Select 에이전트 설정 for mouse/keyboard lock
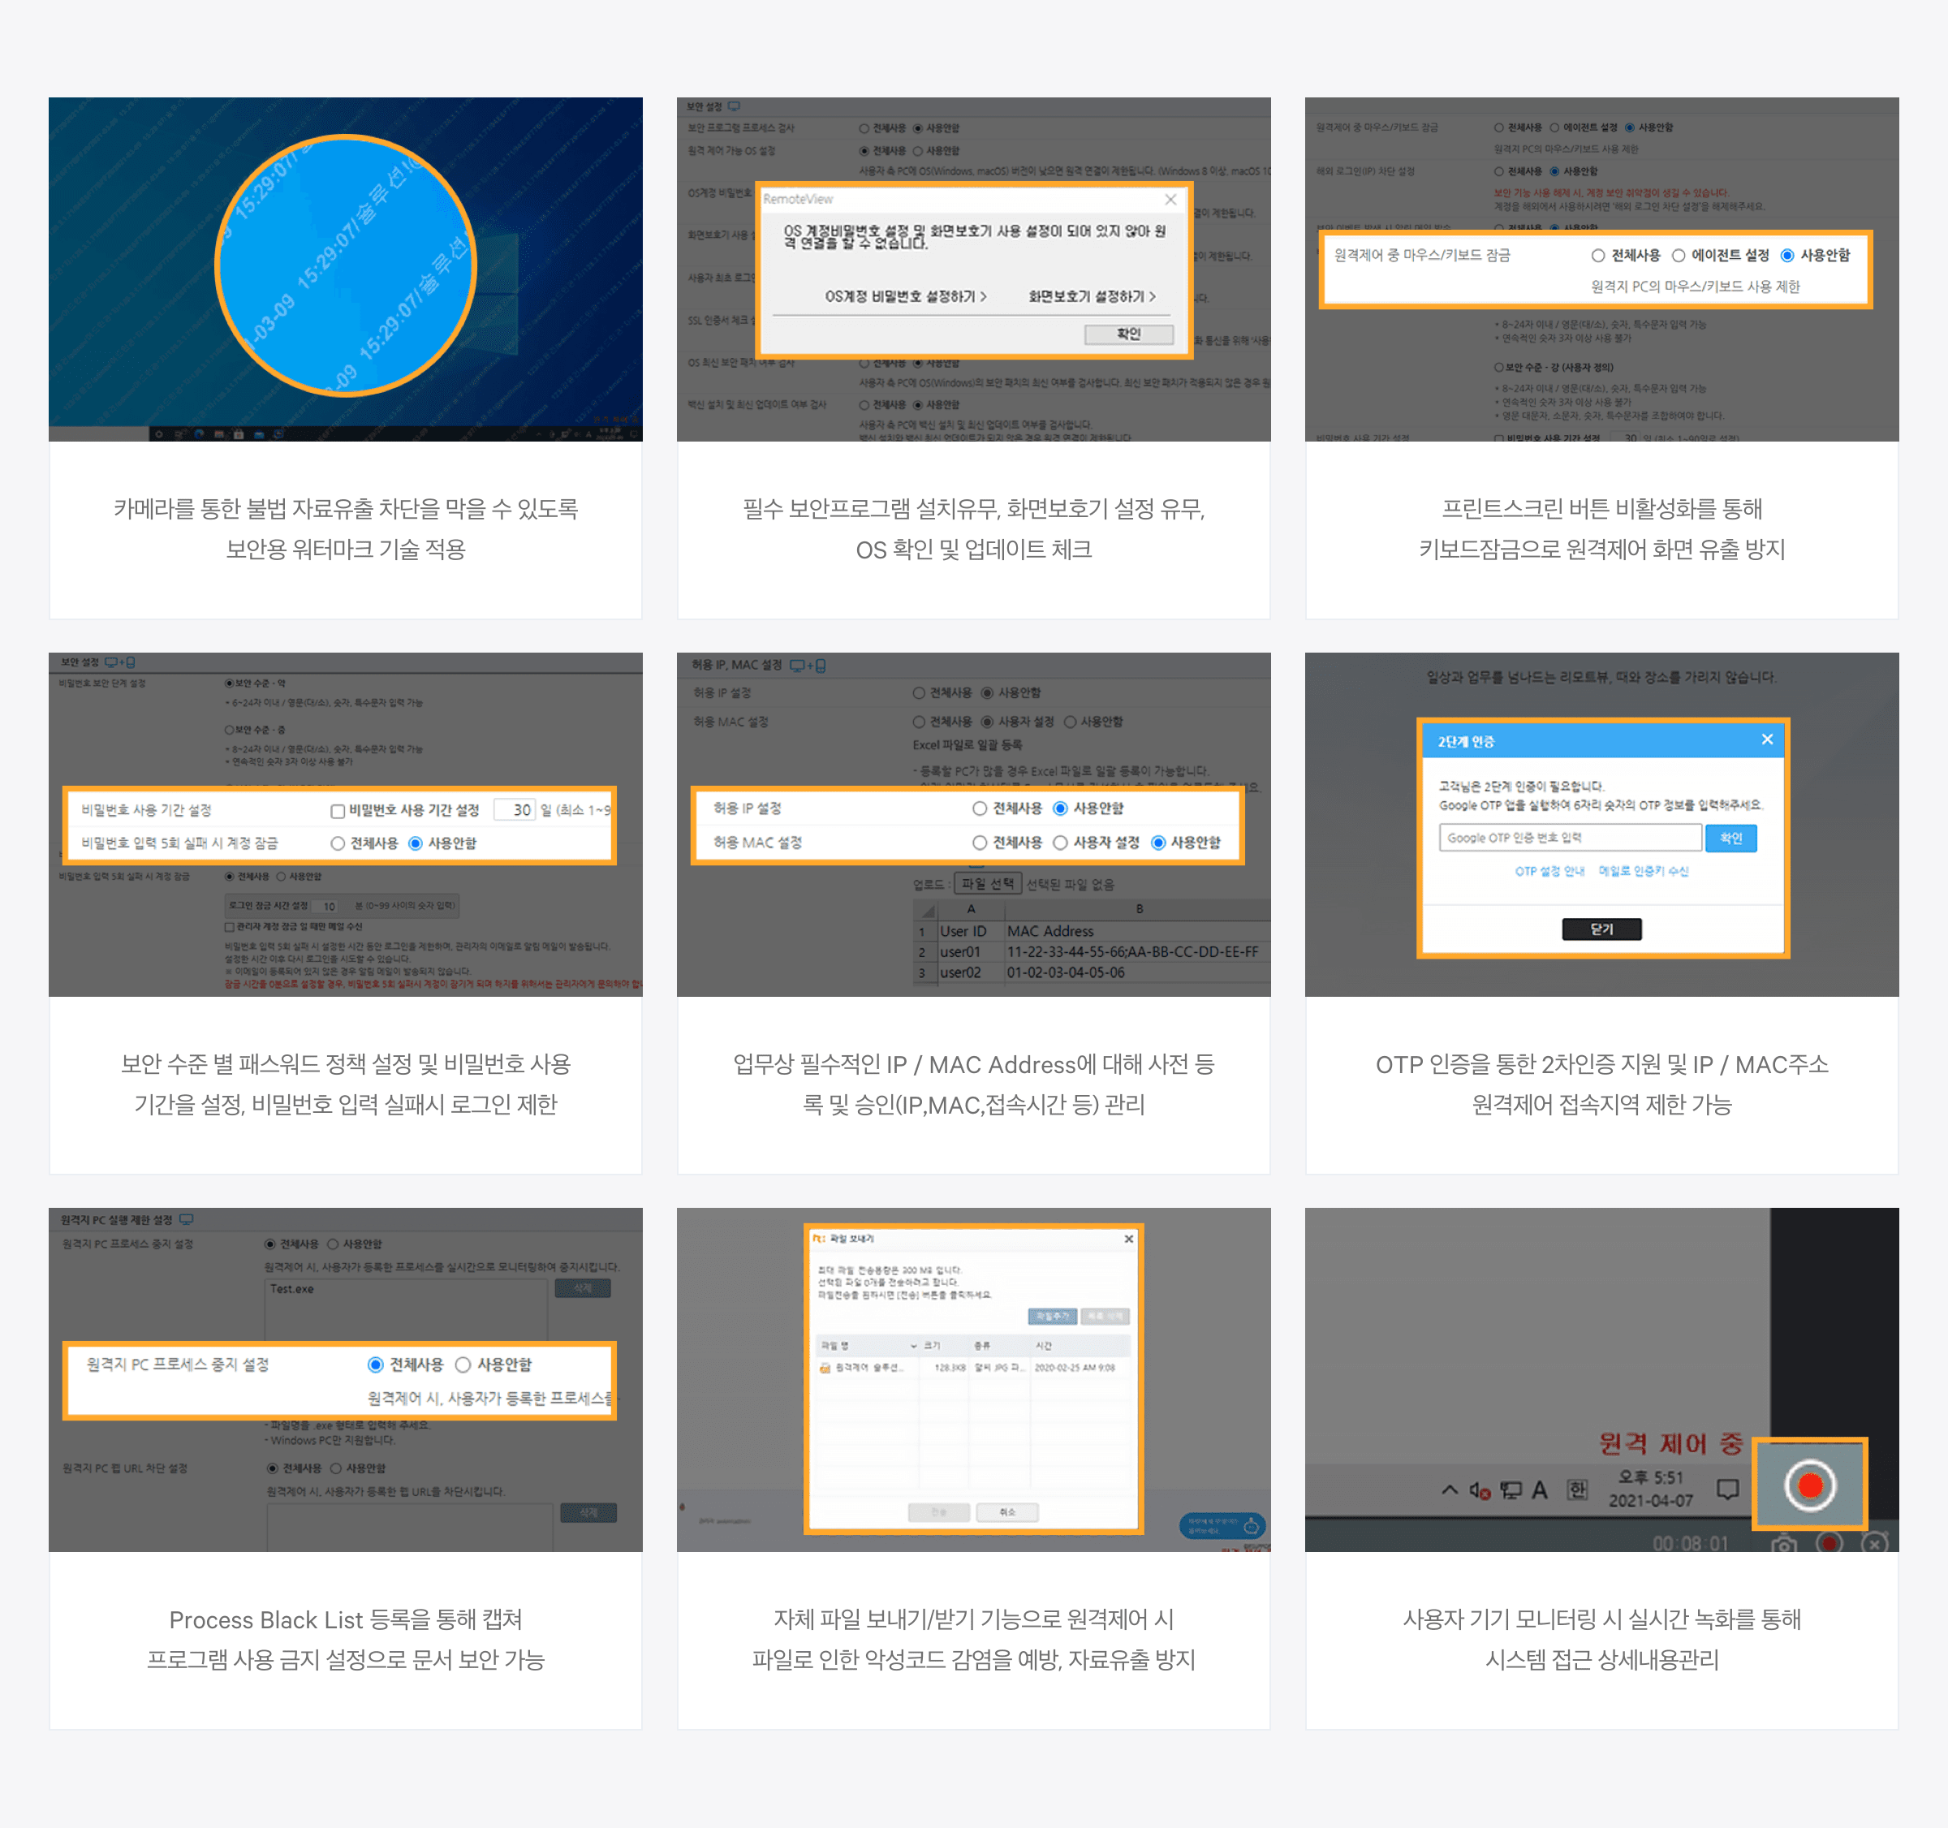 1679,256
